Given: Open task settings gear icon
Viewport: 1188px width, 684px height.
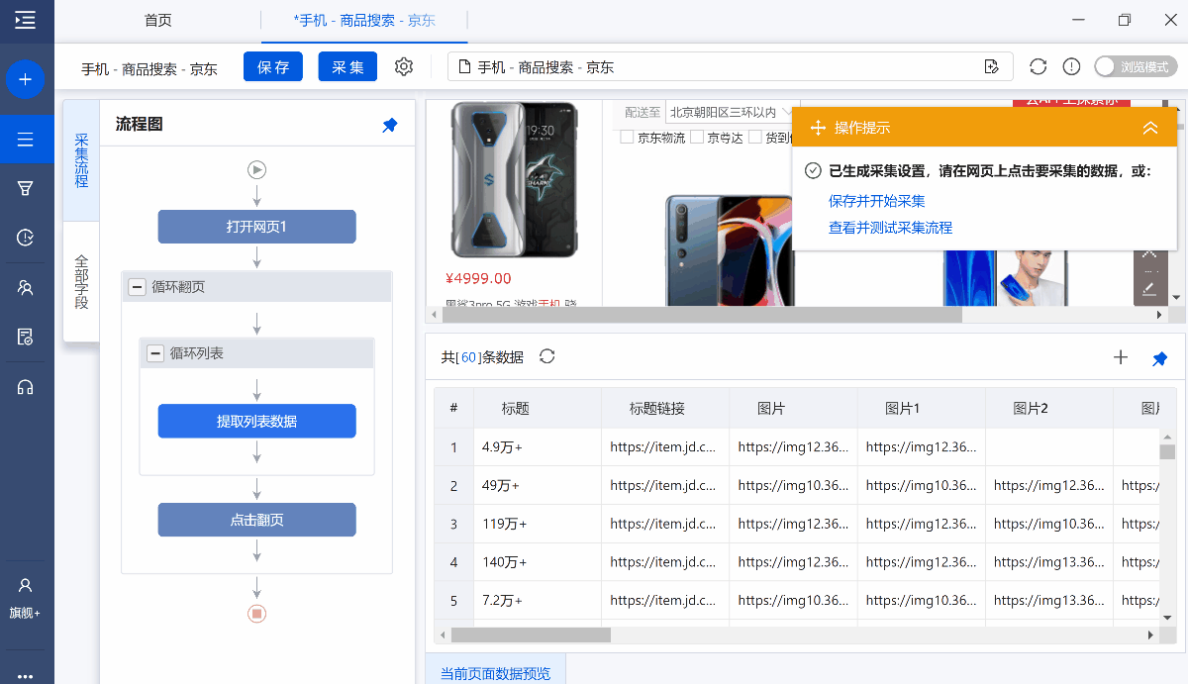Looking at the screenshot, I should 404,66.
